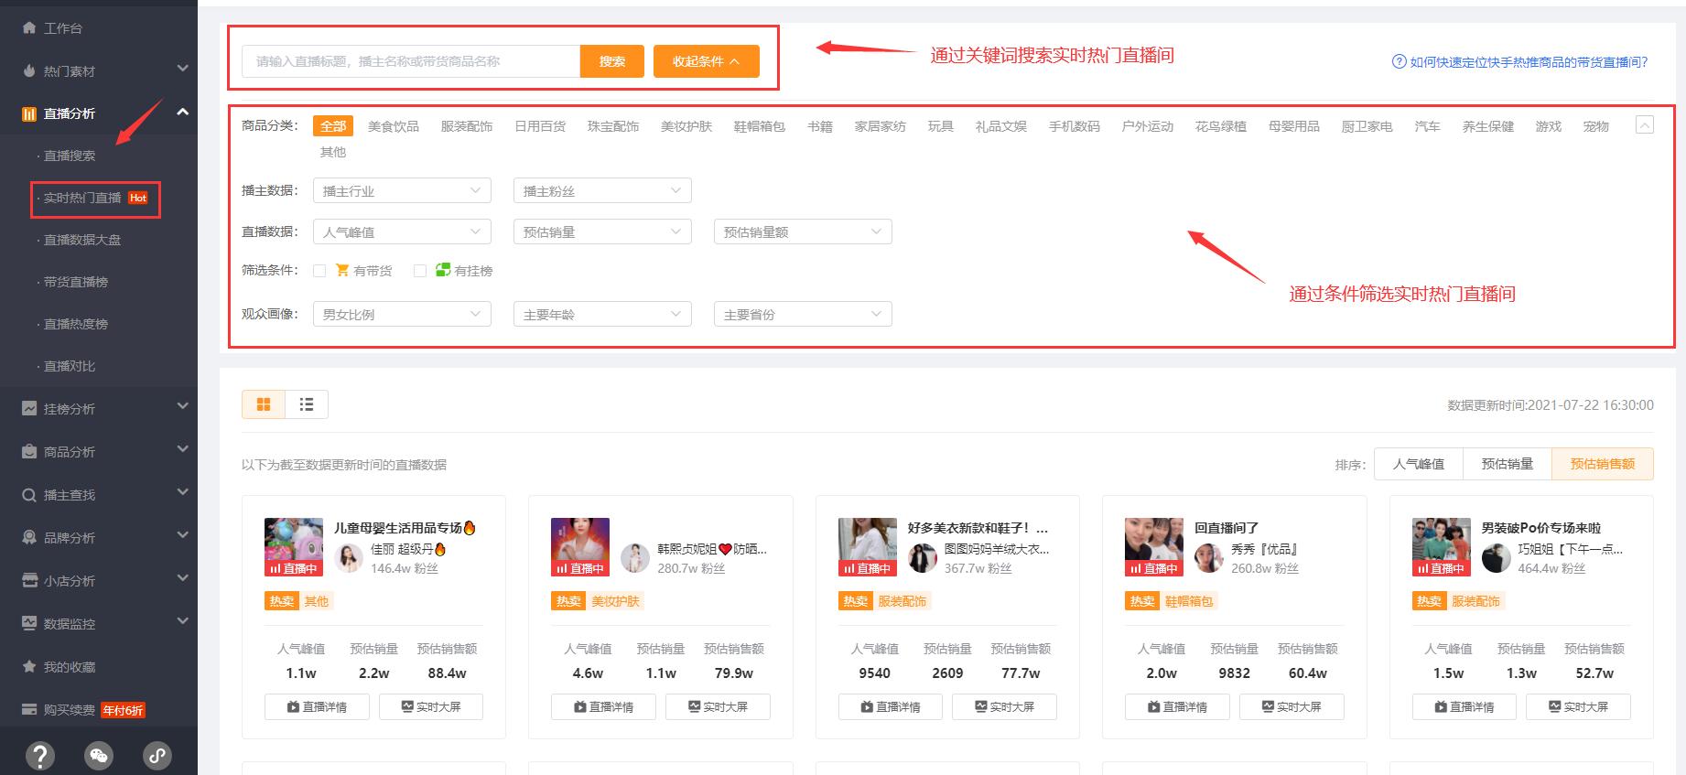This screenshot has height=775, width=1686.
Task: Click the orange 搜索 button
Action: [612, 61]
